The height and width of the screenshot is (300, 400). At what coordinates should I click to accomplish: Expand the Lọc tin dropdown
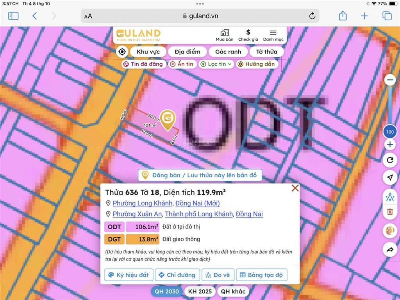216,64
